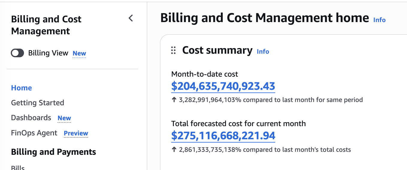The width and height of the screenshot is (407, 170).
Task: Click the total forecasted cost amount link
Action: tap(223, 136)
